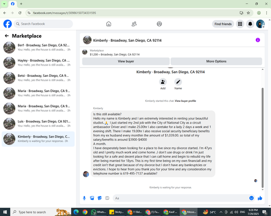Viewport: 271px width, 216px height.
Task: Open the Berf Broadway conversation
Action: point(38,48)
